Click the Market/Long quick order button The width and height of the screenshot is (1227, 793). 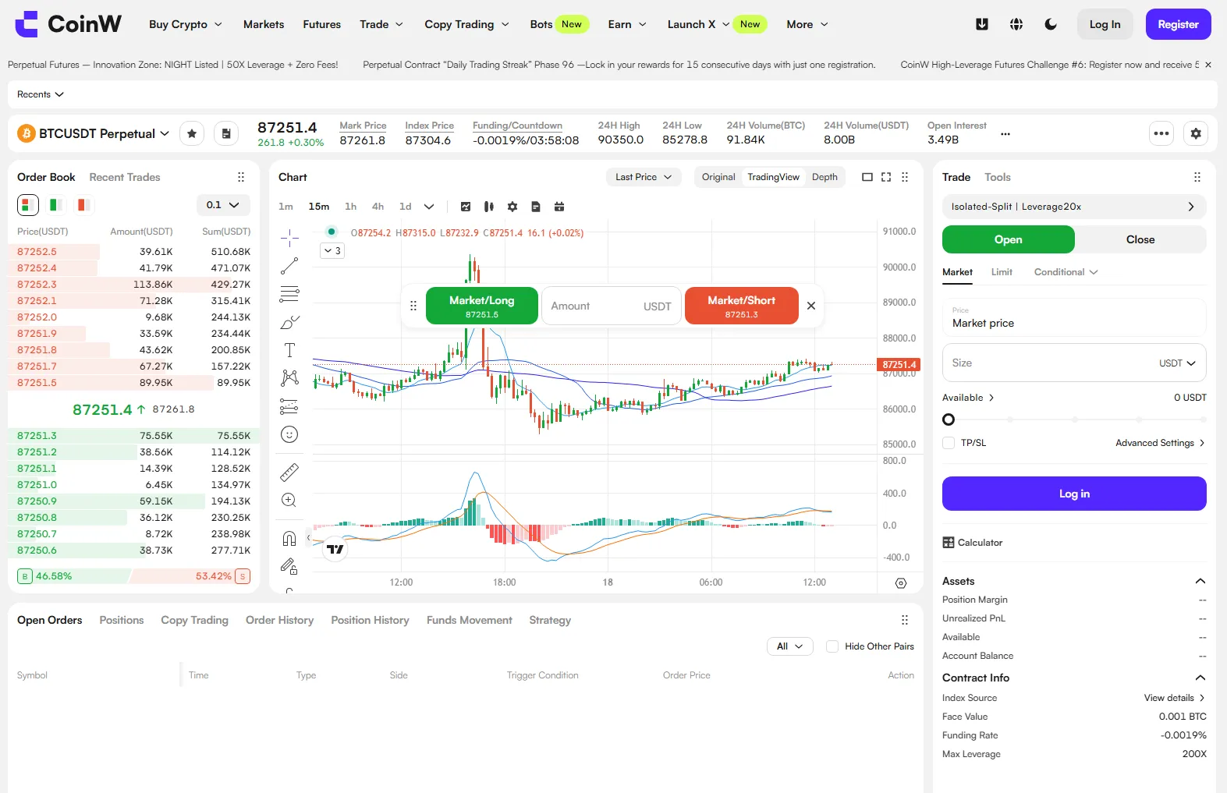(x=482, y=306)
